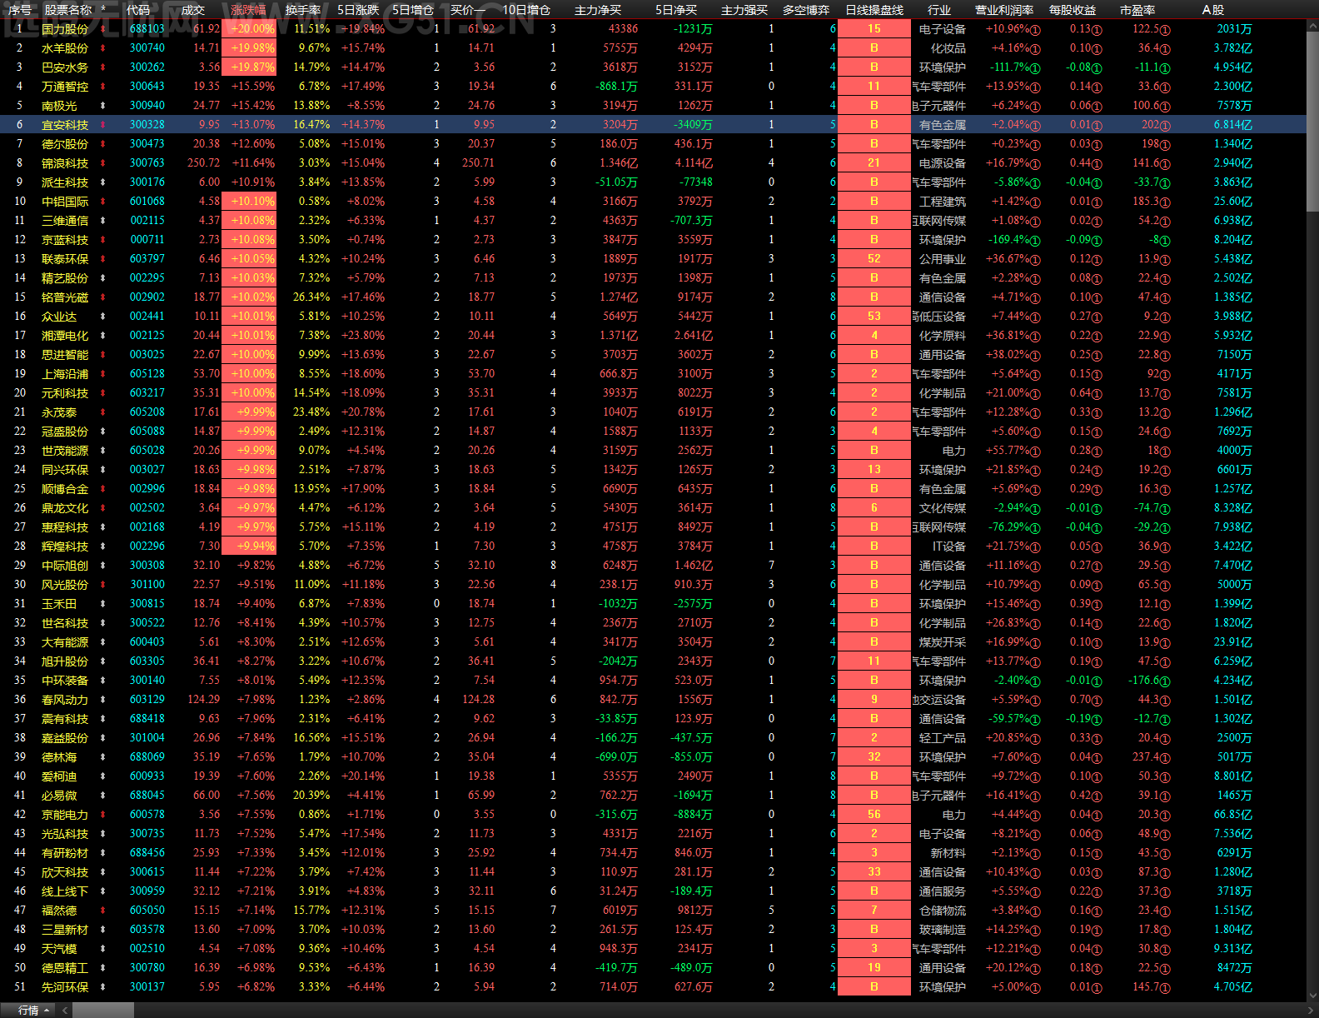Sort by the 市盈率 column header
The height and width of the screenshot is (1018, 1319).
tap(1137, 10)
